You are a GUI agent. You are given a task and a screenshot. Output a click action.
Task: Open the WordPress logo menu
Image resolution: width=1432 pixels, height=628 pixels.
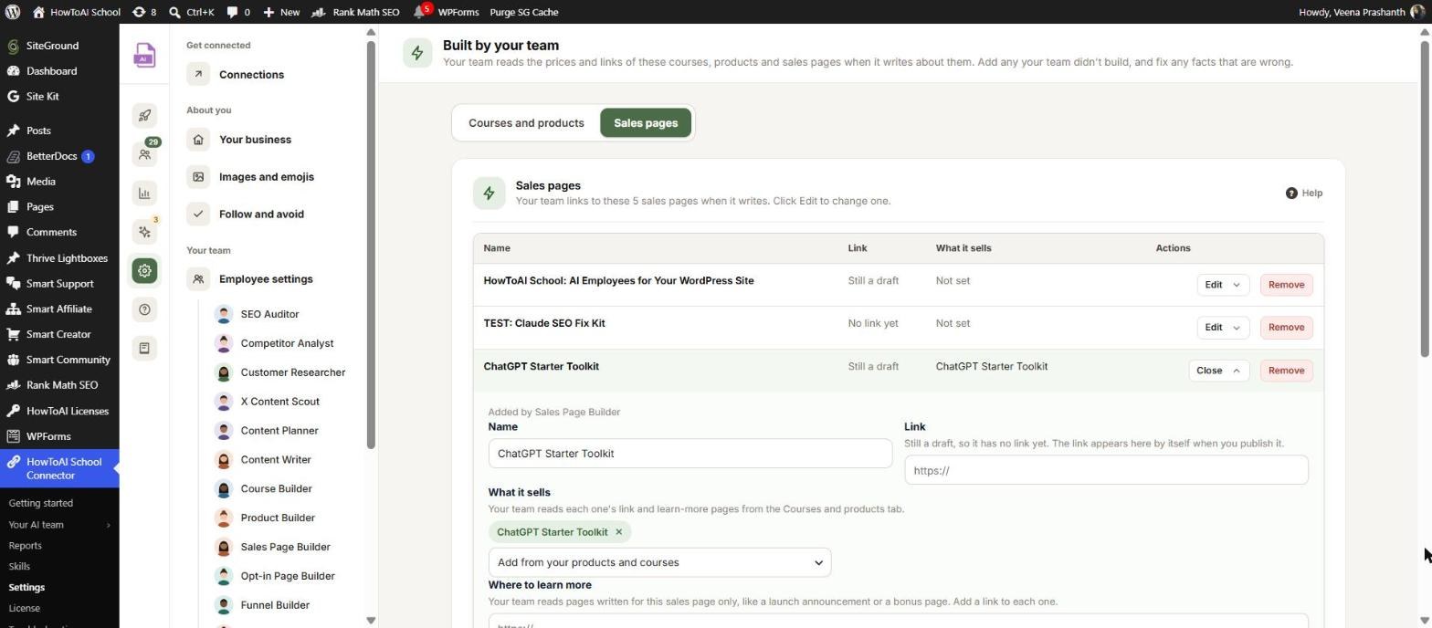coord(13,12)
